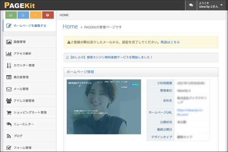228x152 pixels.
Task: Click the ホームページ情報 panel header
Action: point(141,72)
